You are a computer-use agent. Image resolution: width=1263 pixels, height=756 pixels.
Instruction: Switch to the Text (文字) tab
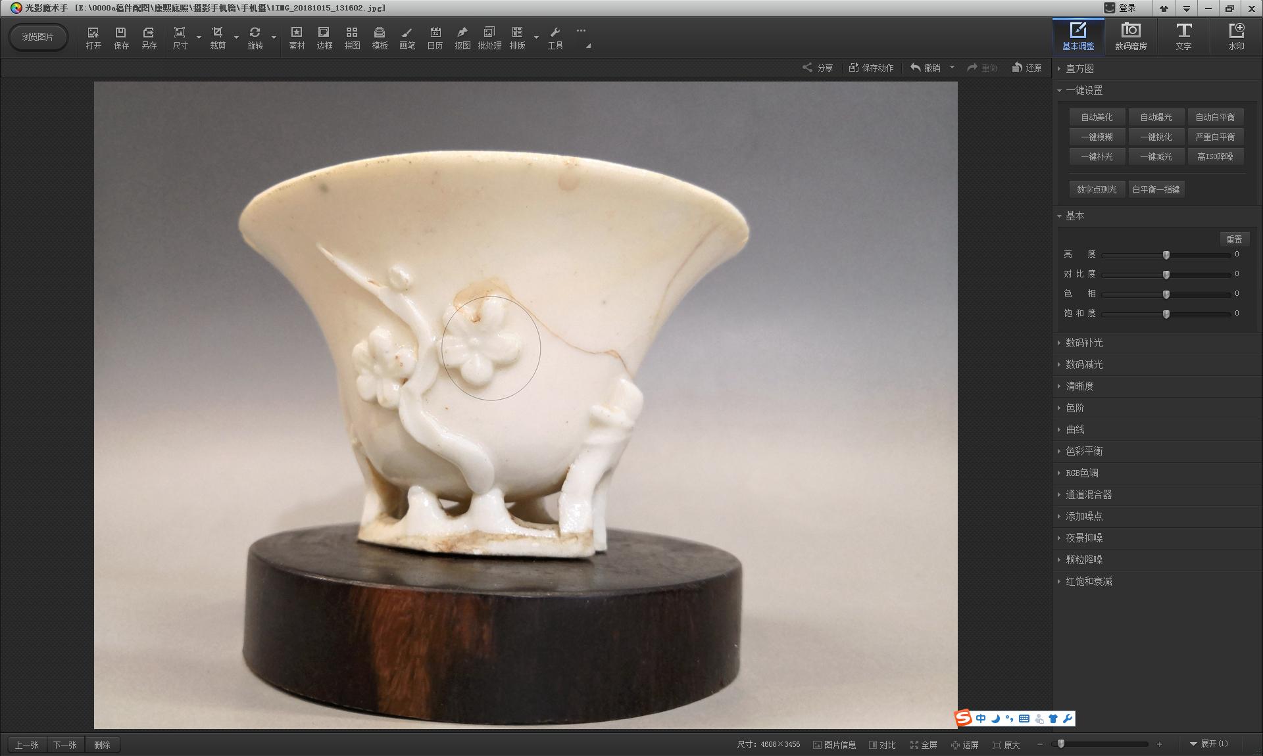[1183, 36]
